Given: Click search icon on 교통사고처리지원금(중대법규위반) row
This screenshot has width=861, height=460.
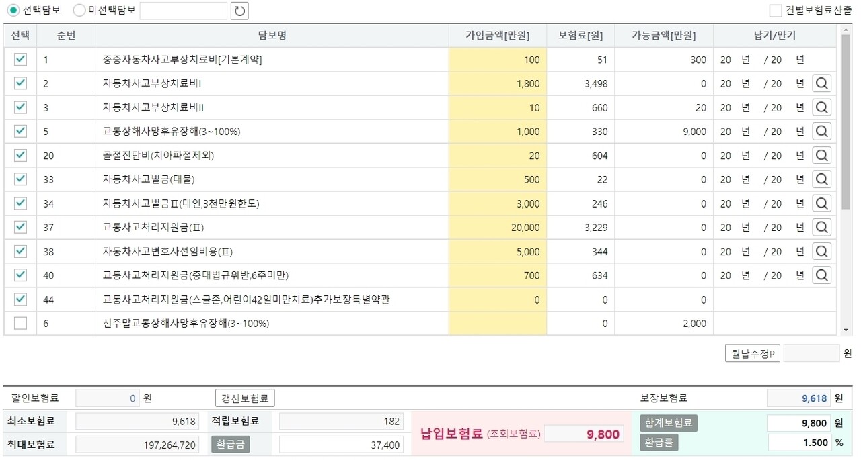Looking at the screenshot, I should [x=821, y=275].
